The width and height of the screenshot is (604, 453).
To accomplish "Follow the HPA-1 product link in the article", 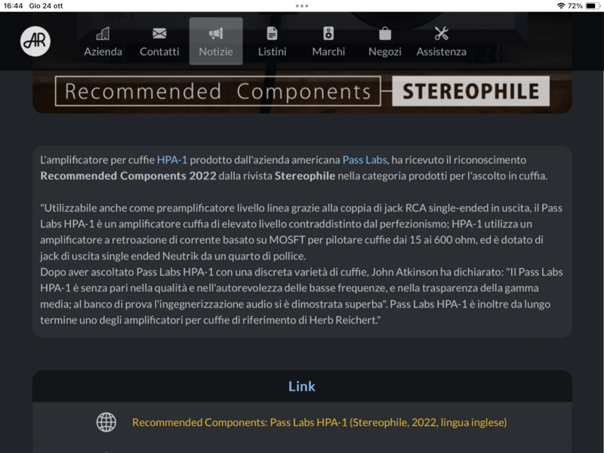I will click(x=172, y=160).
